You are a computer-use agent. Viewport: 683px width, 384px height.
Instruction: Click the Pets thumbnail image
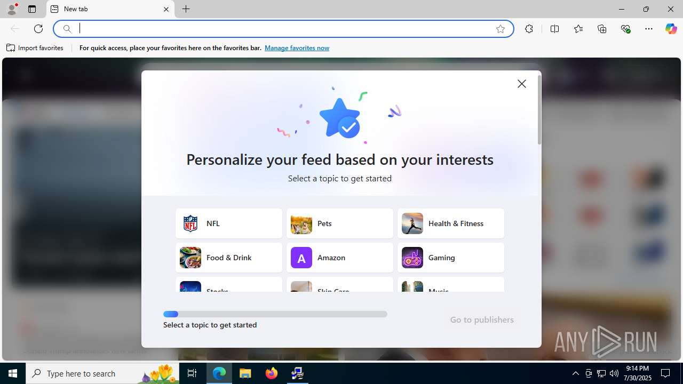(x=301, y=223)
